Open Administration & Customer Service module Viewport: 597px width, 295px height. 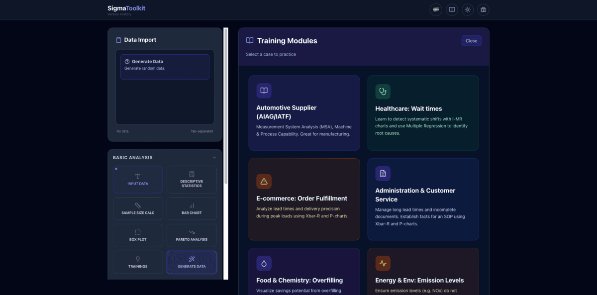pyautogui.click(x=423, y=199)
